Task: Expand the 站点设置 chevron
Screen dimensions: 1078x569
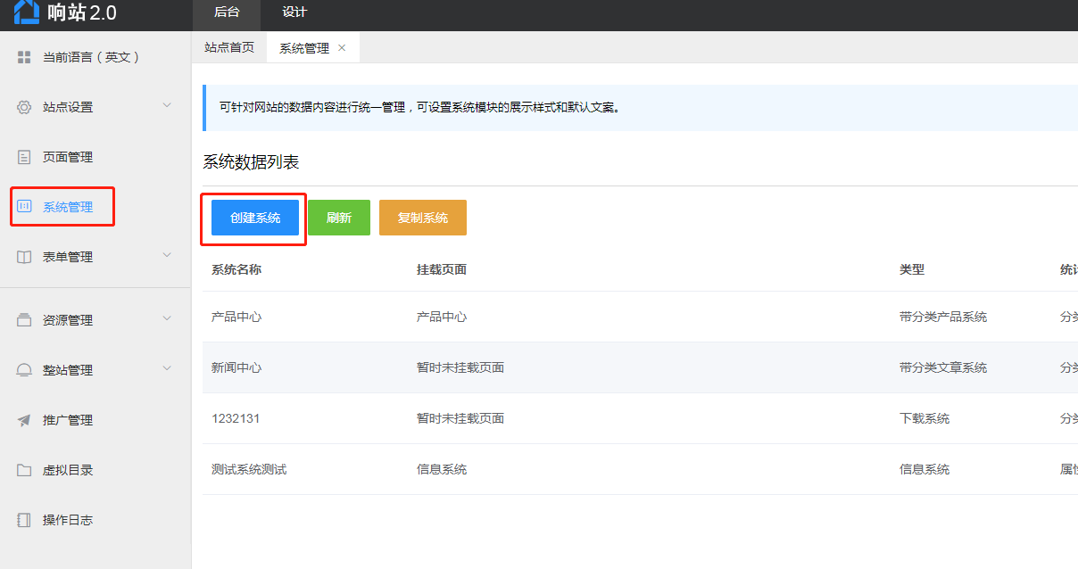Action: (x=167, y=106)
